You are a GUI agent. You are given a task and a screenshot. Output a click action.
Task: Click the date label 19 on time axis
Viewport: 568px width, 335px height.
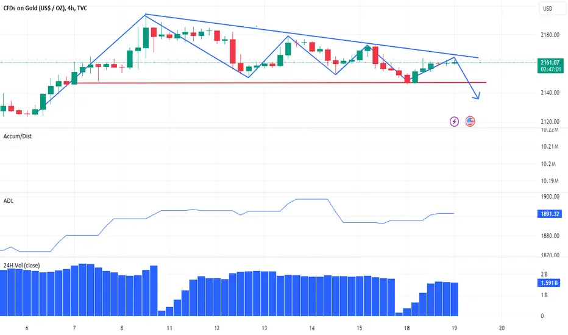pyautogui.click(x=454, y=328)
